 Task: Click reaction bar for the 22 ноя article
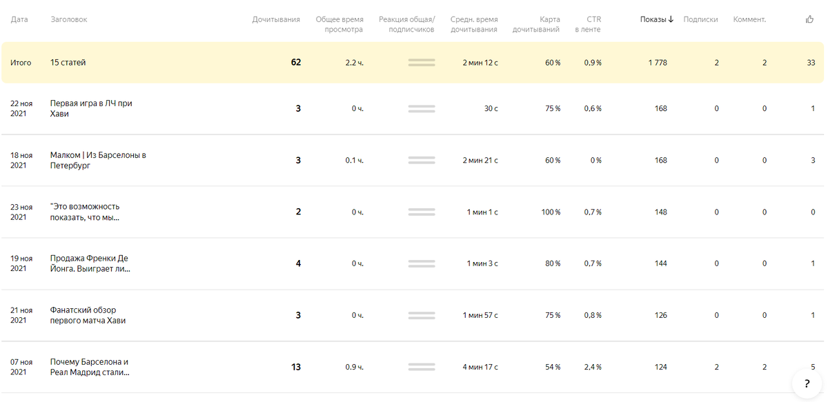[422, 108]
